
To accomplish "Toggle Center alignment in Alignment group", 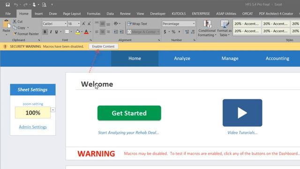I will (103, 32).
